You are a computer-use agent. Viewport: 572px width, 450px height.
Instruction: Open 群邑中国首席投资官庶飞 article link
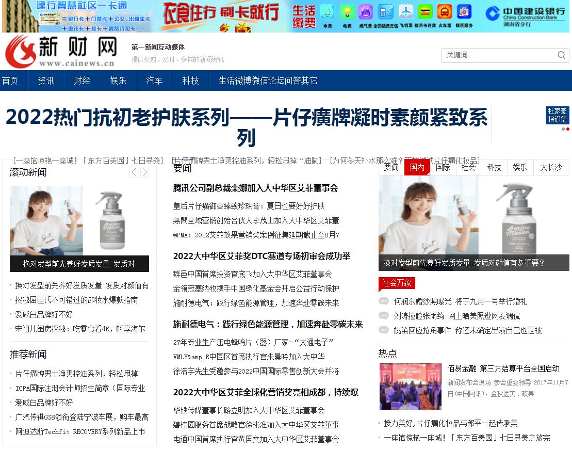(252, 274)
